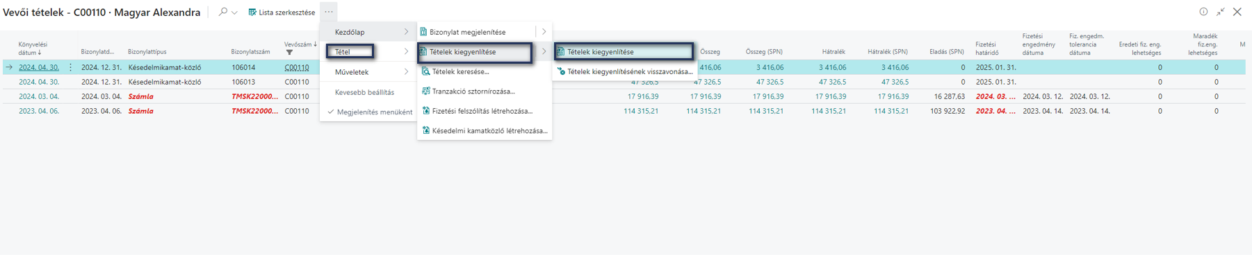The width and height of the screenshot is (1252, 255).
Task: Open the information circle icon in the header
Action: (x=1203, y=12)
